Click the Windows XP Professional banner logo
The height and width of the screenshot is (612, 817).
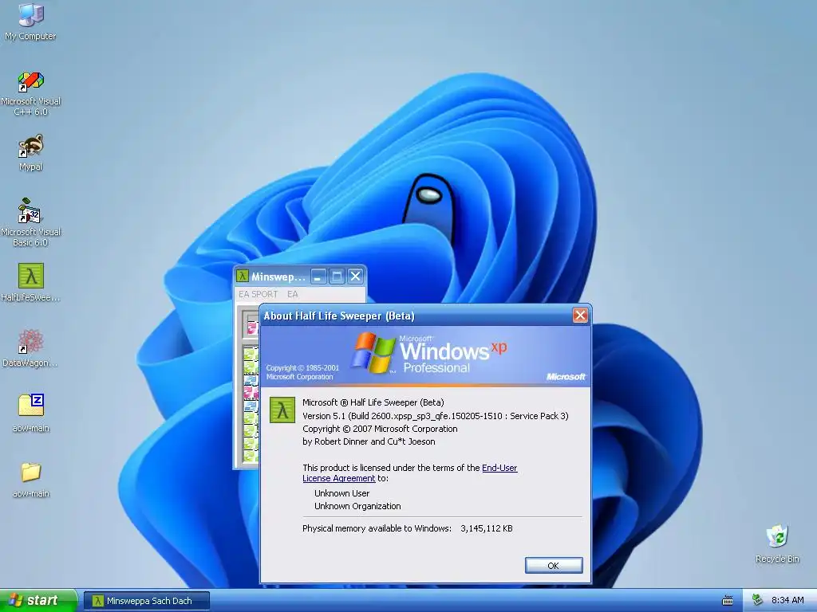(x=428, y=353)
